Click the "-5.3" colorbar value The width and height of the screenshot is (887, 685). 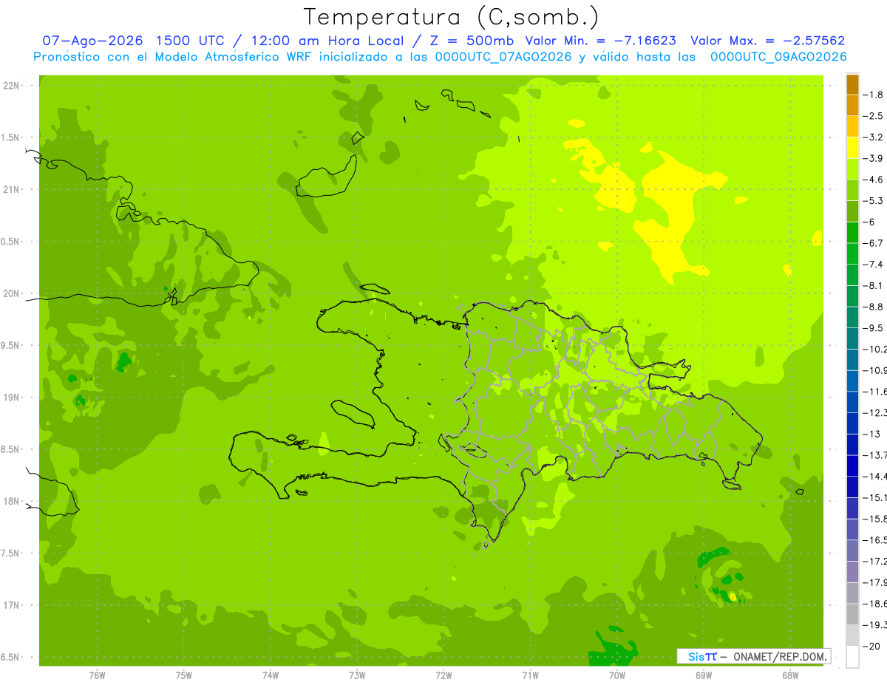point(874,200)
